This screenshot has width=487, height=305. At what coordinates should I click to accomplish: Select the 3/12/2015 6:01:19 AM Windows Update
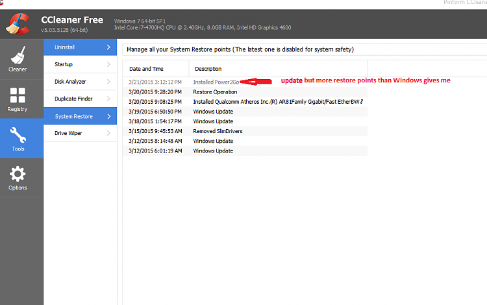245,151
